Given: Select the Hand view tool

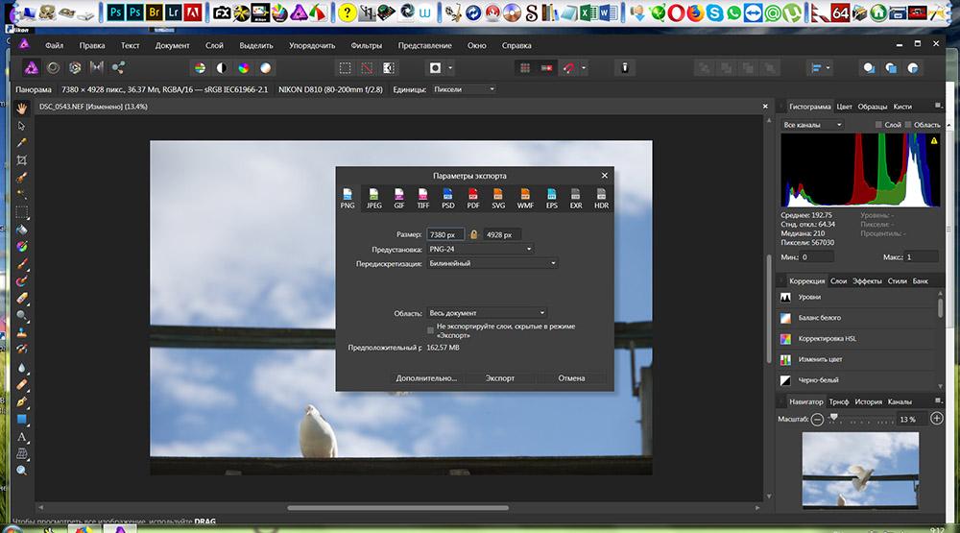Looking at the screenshot, I should coord(21,109).
